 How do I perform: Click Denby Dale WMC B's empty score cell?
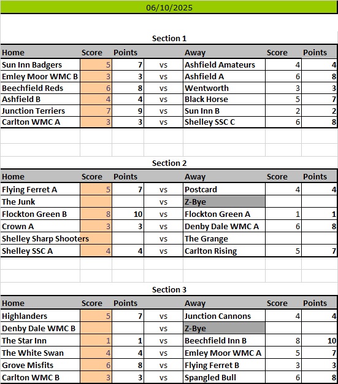[x=96, y=328]
